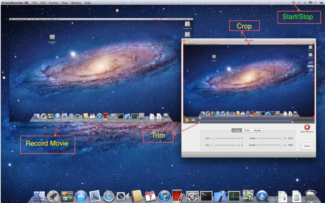Open the US flag input menu
This screenshot has width=325, height=203.
tap(316, 3)
